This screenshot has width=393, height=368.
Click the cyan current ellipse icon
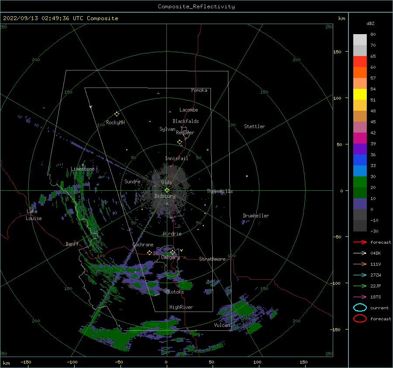point(360,308)
